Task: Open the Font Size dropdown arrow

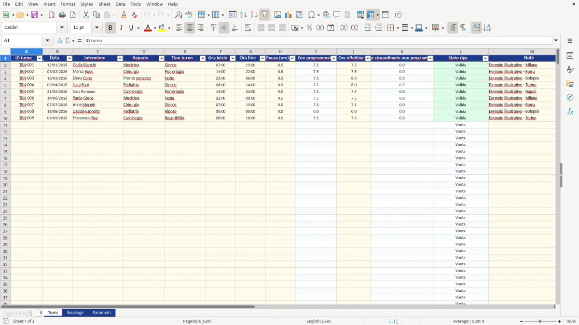Action: click(x=96, y=28)
